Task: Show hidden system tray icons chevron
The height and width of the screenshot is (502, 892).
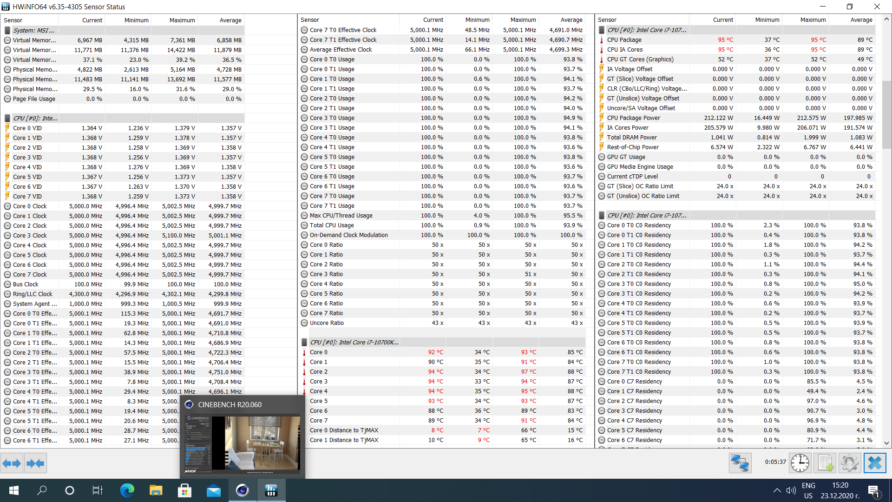Action: point(777,490)
